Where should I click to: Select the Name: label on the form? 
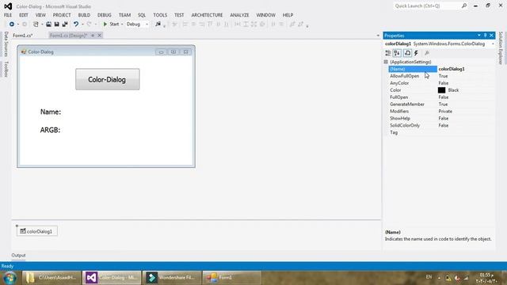click(x=51, y=112)
